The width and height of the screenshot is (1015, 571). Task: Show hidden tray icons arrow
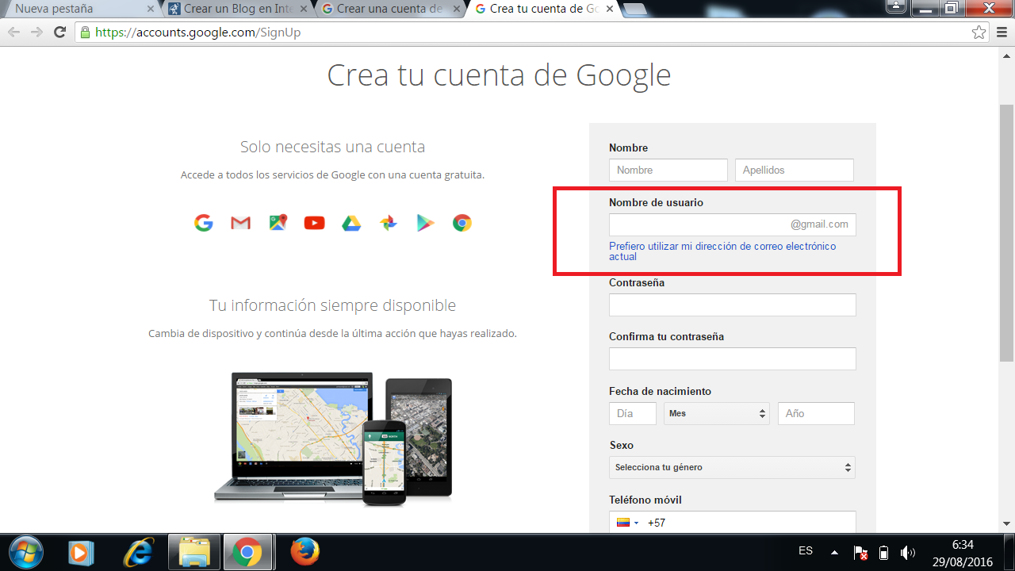point(834,552)
